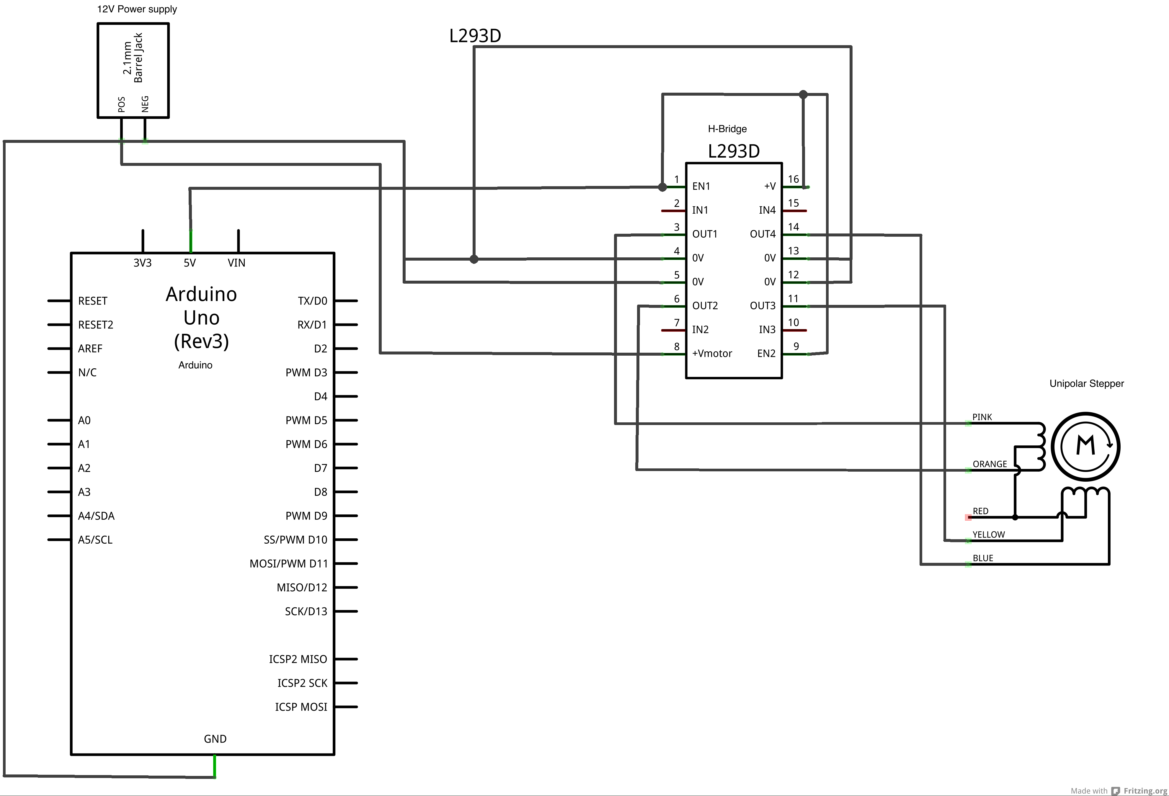The height and width of the screenshot is (796, 1169).
Task: Click the RED wire junction dot on the stepper
Action: pyautogui.click(x=1015, y=517)
